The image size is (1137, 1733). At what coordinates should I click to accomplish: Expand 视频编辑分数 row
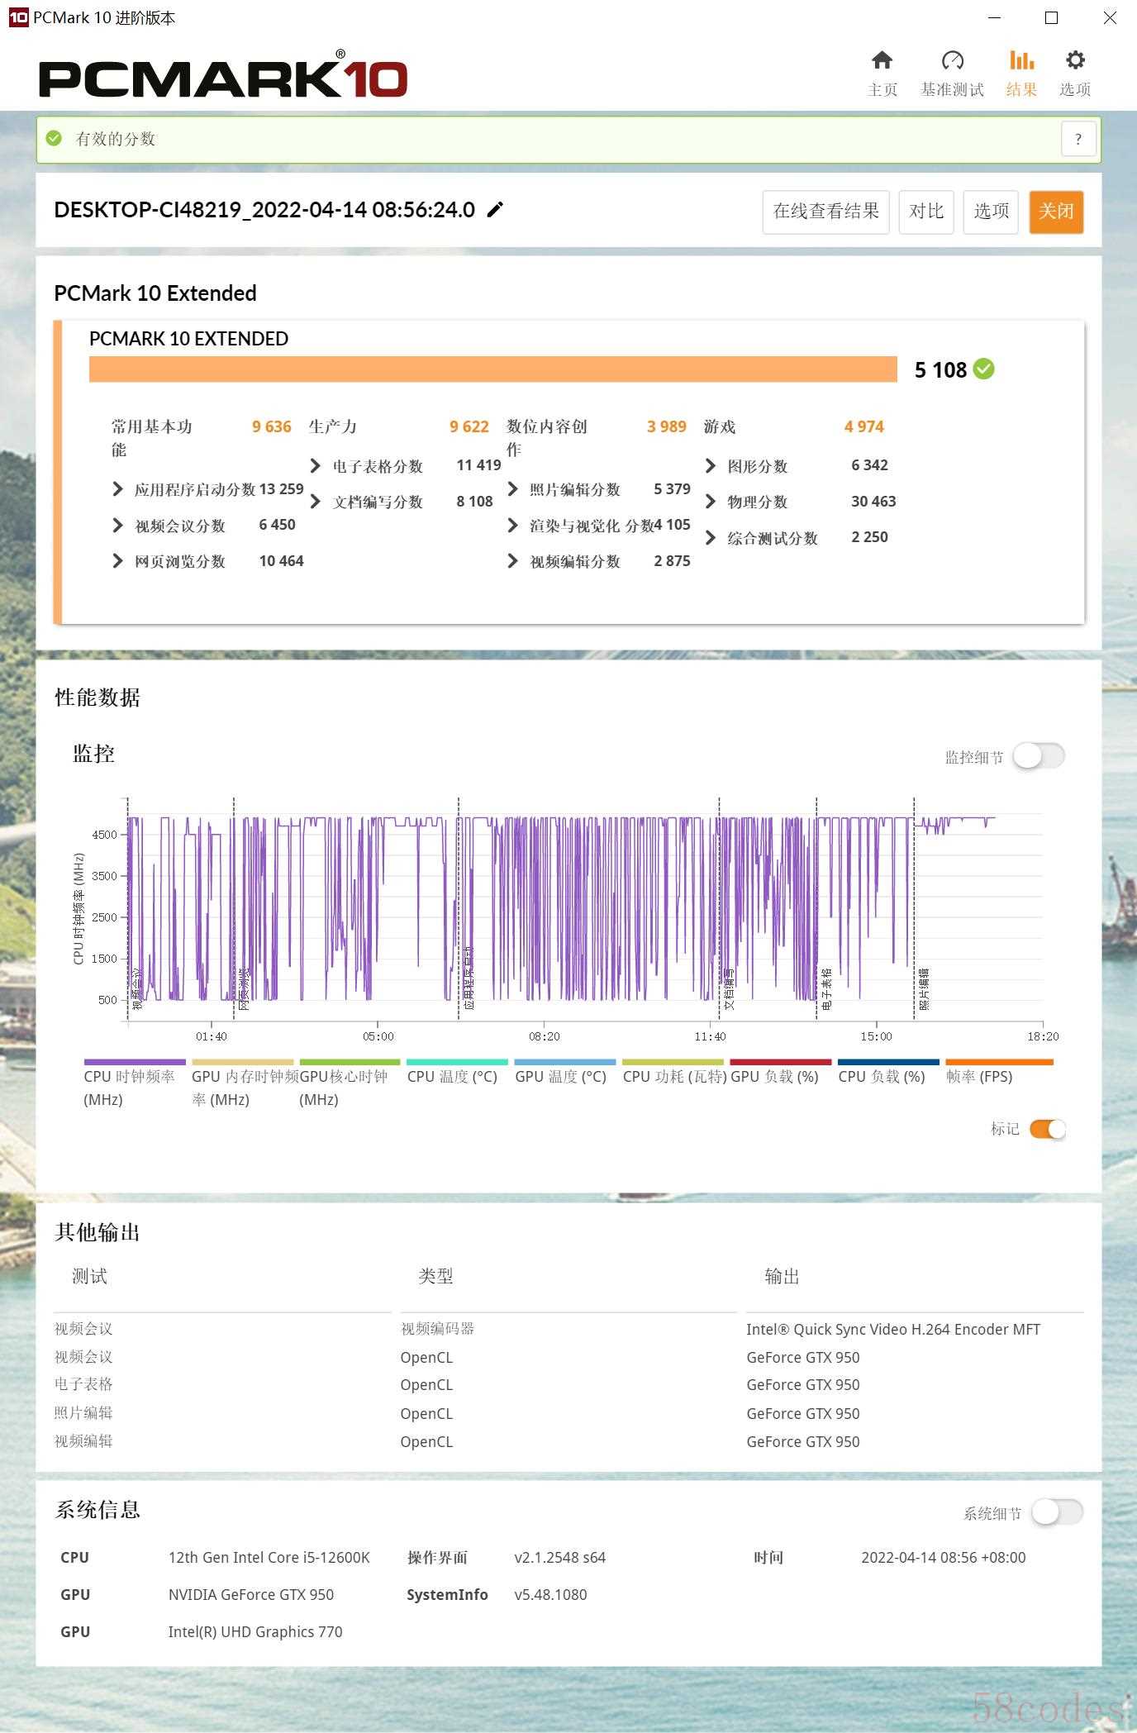click(512, 561)
